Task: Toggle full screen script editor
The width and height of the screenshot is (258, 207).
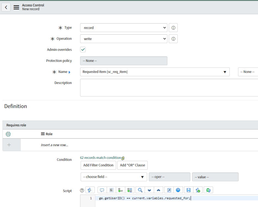Action: click(x=169, y=190)
